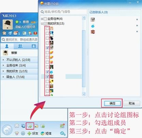Switch to the single-person contacts tab

(7, 46)
